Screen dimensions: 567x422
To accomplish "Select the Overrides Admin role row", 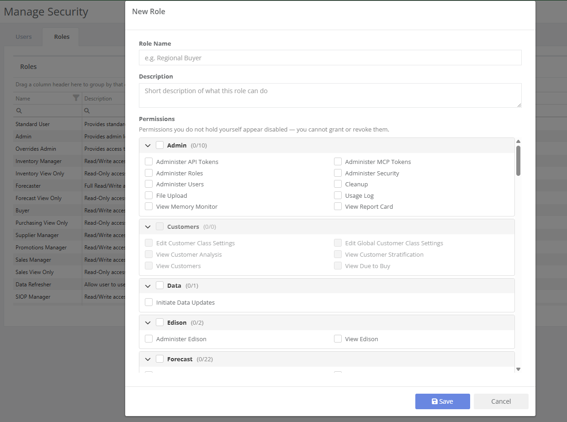I will click(69, 149).
